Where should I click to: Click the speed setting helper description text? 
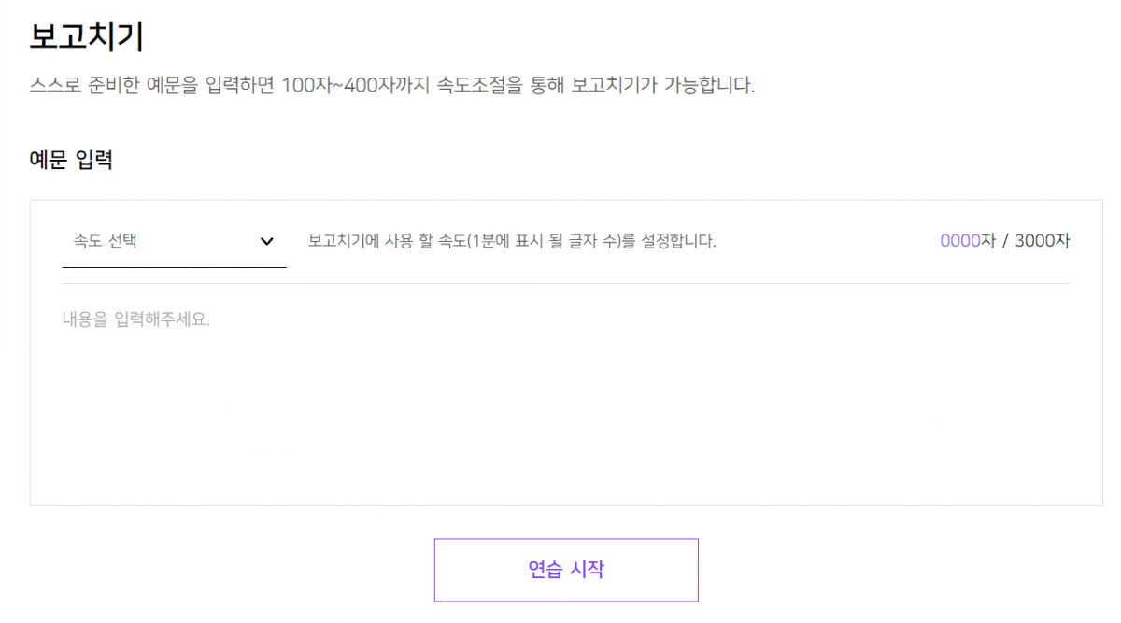point(512,241)
